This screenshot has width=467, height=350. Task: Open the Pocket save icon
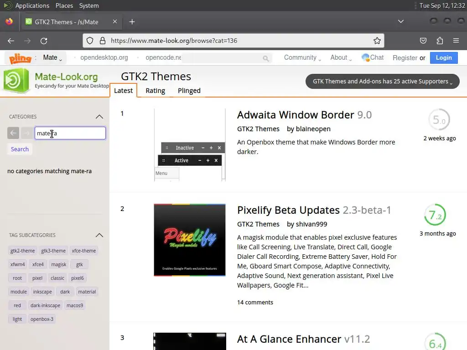click(x=423, y=41)
